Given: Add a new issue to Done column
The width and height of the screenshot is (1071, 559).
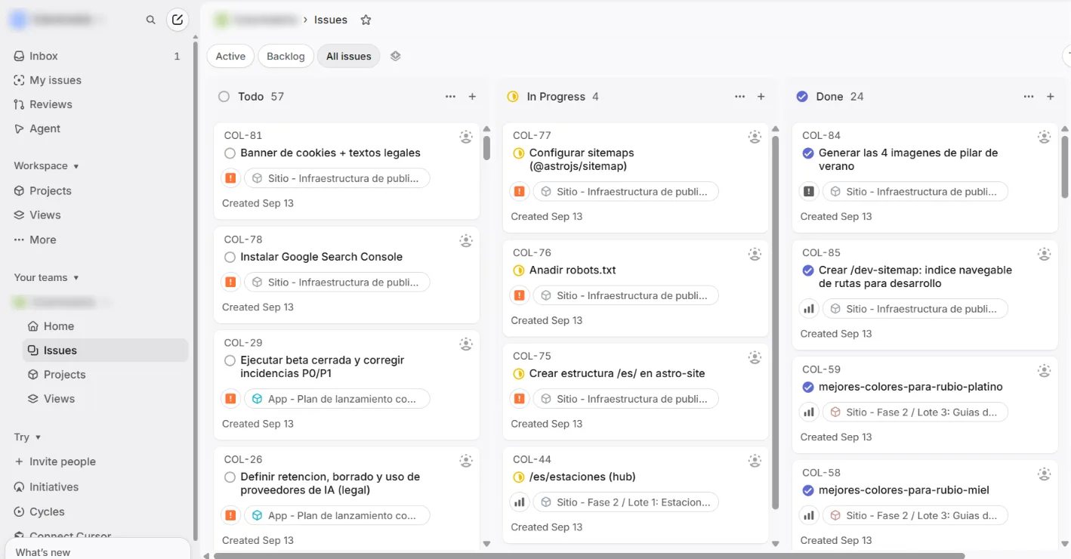Looking at the screenshot, I should pos(1051,97).
